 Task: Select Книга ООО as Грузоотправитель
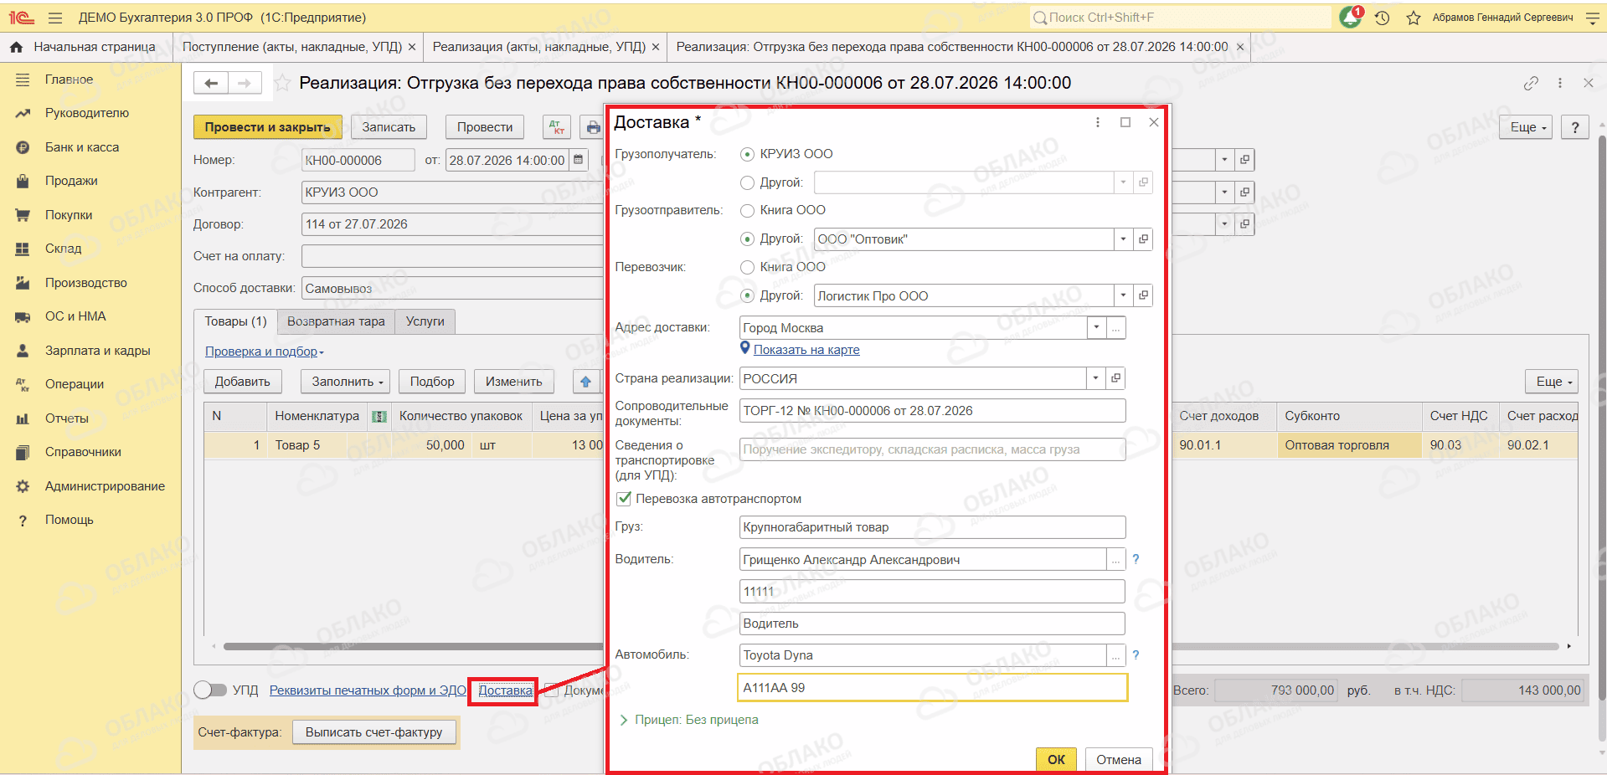[748, 210]
